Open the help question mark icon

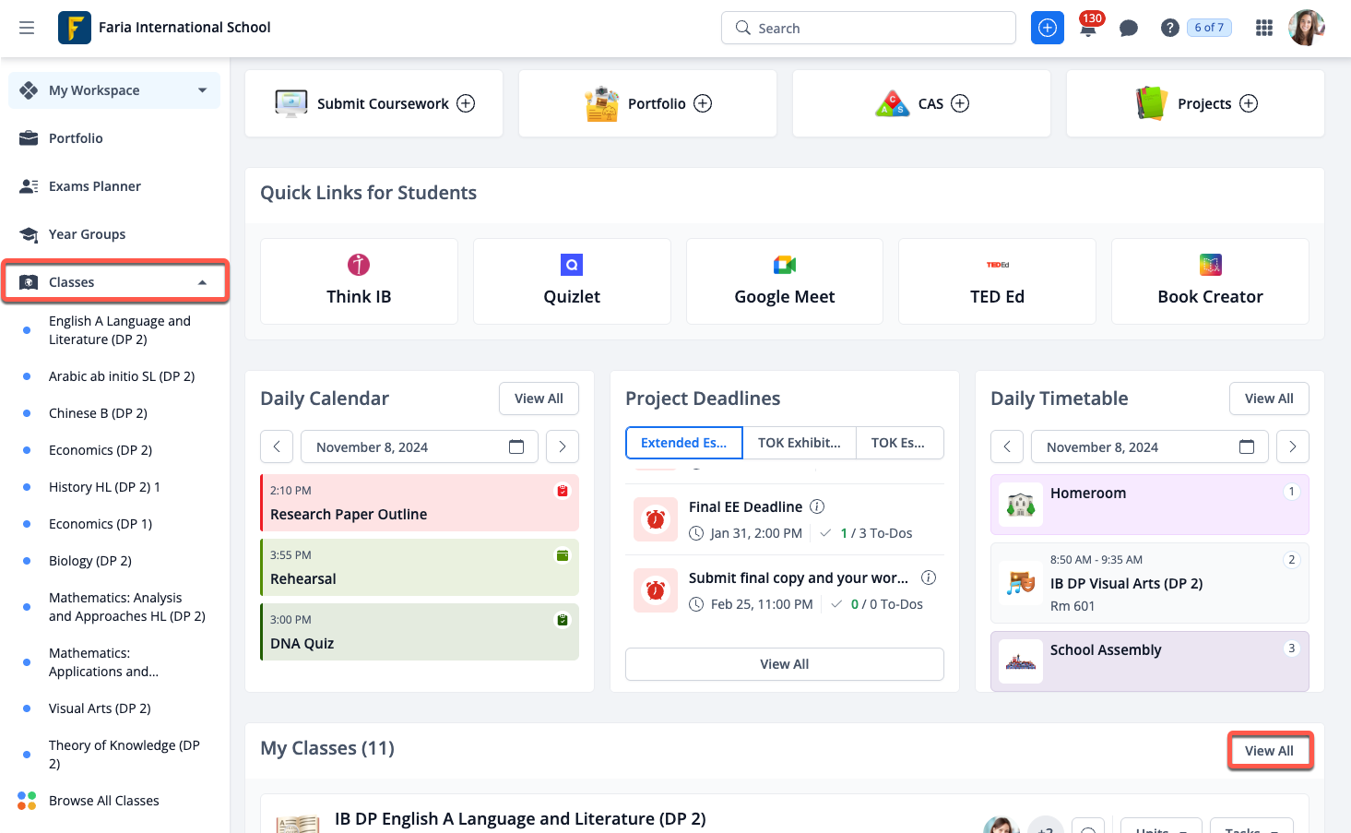(1169, 29)
